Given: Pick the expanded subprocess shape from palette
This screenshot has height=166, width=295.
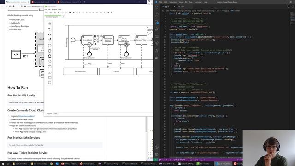Looking at the screenshot, I should 50,72.
